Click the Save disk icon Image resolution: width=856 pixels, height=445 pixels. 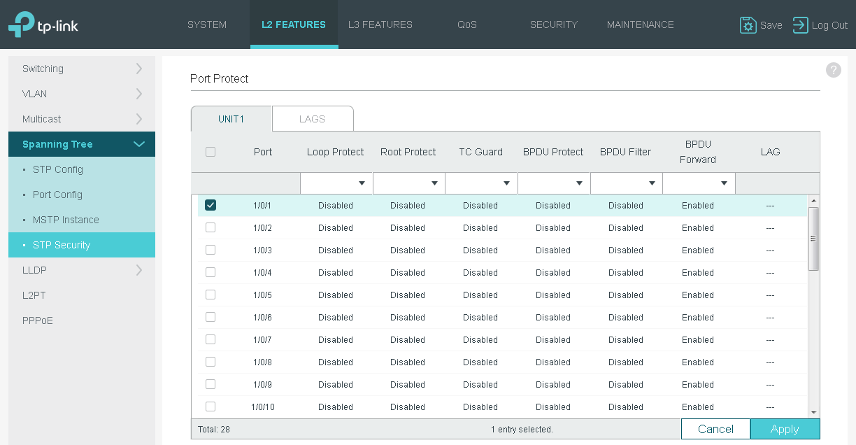tap(748, 25)
